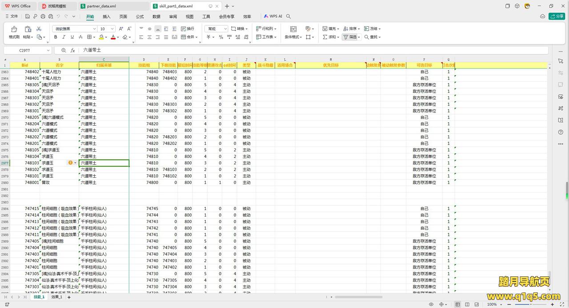Click the red font color swatch
This screenshot has height=308, width=569.
(113, 37)
